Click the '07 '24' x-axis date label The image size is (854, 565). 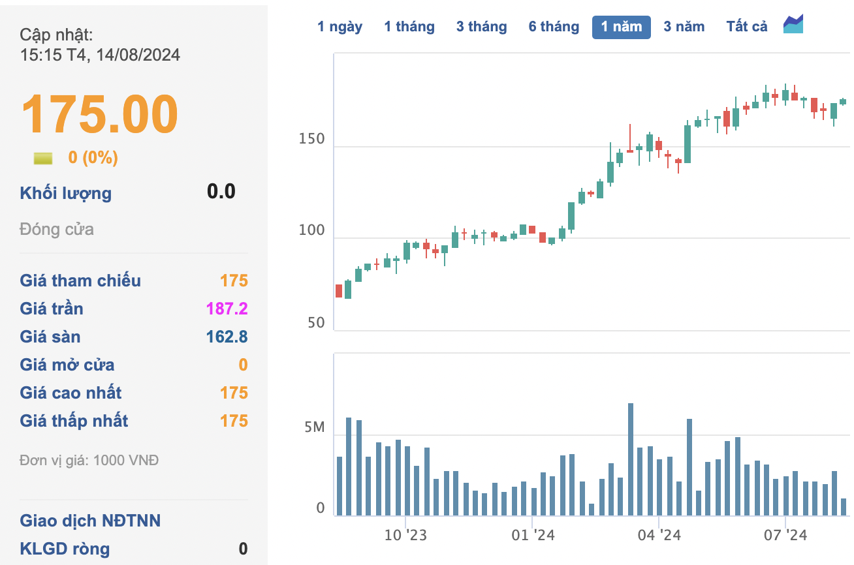[786, 535]
